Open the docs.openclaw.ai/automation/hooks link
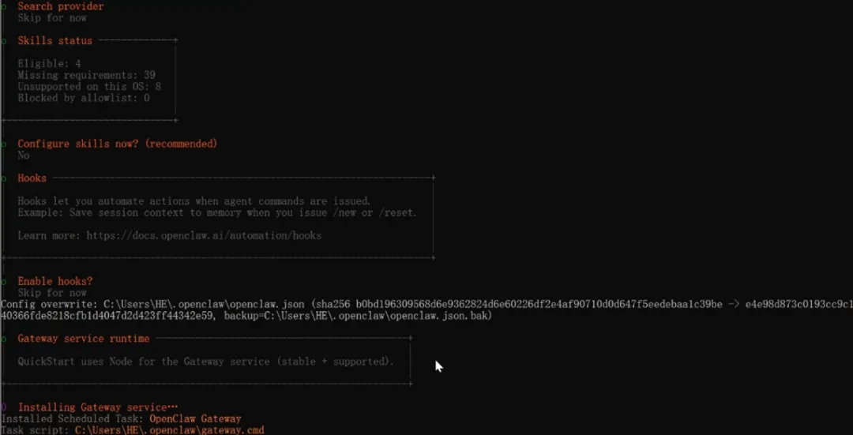853x435 pixels. pos(204,235)
